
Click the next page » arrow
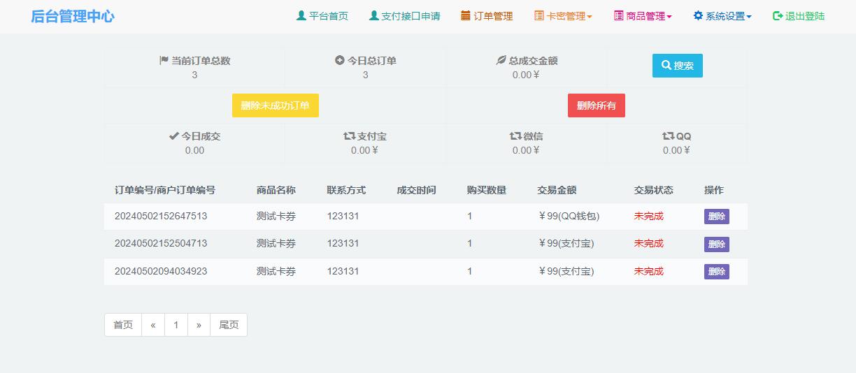pos(199,325)
